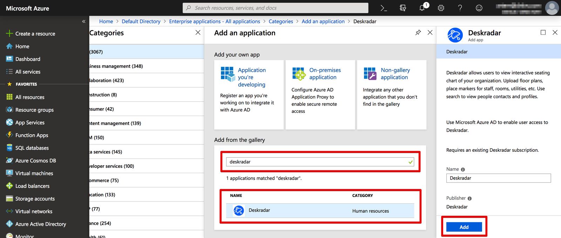This screenshot has height=238, width=561.
Task: Choose Application you're developing tile
Action: coord(249,95)
